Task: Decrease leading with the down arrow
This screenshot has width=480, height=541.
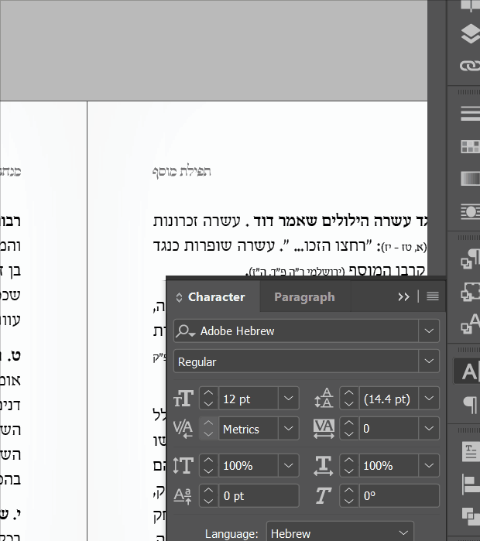Action: (349, 404)
